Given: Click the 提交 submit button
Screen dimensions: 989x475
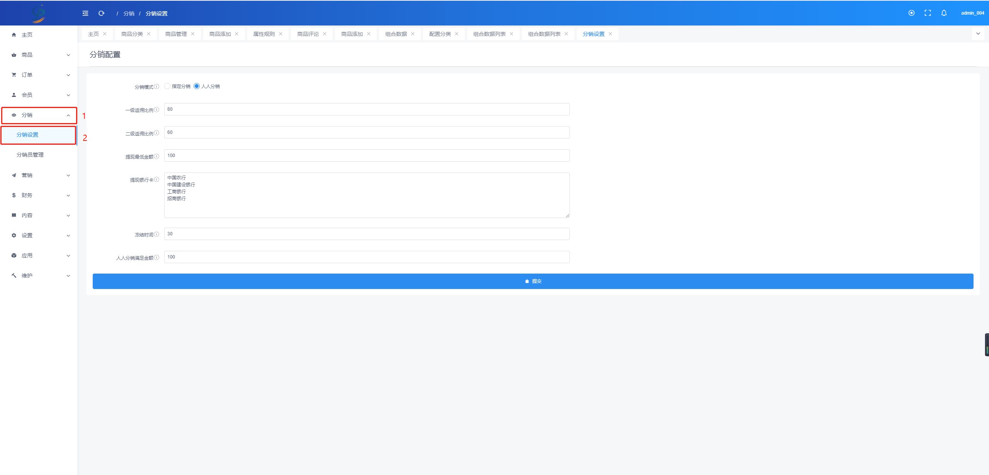Looking at the screenshot, I should 533,281.
